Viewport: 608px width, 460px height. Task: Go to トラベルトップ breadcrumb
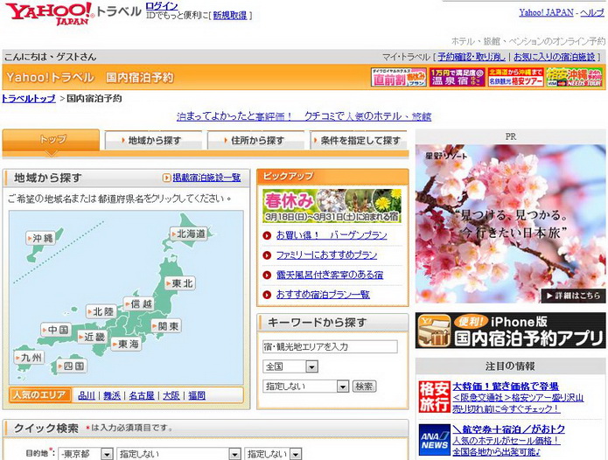pos(29,99)
